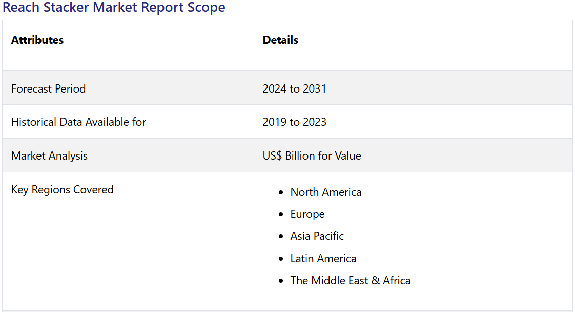Click the 'Latin America' list item
Screen dimensions: 575x312
[323, 259]
